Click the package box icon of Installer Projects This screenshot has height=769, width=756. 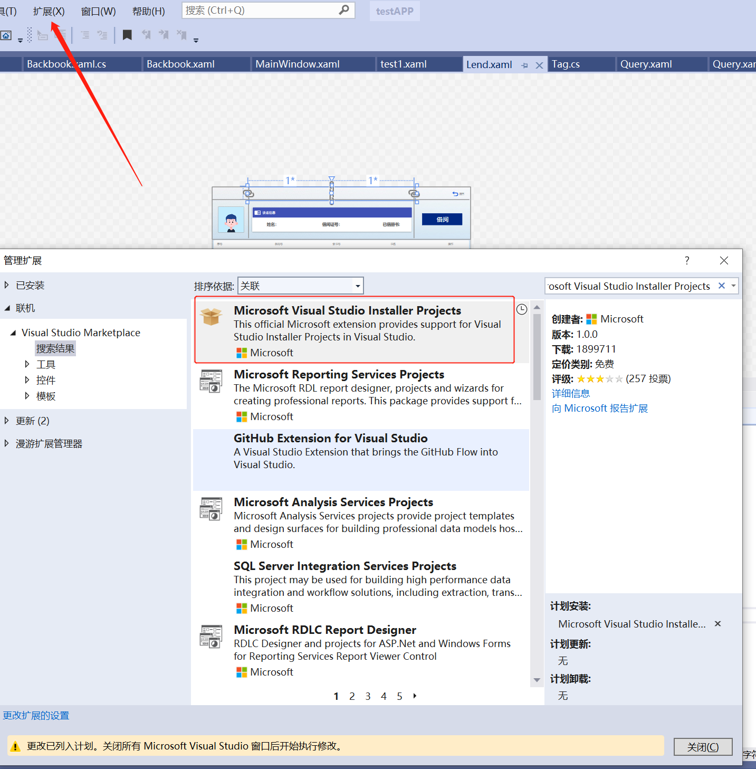pyautogui.click(x=211, y=317)
